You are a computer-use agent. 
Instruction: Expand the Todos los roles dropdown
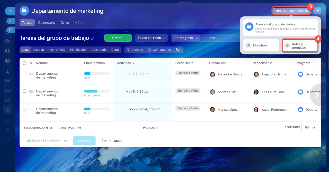[x=151, y=38]
